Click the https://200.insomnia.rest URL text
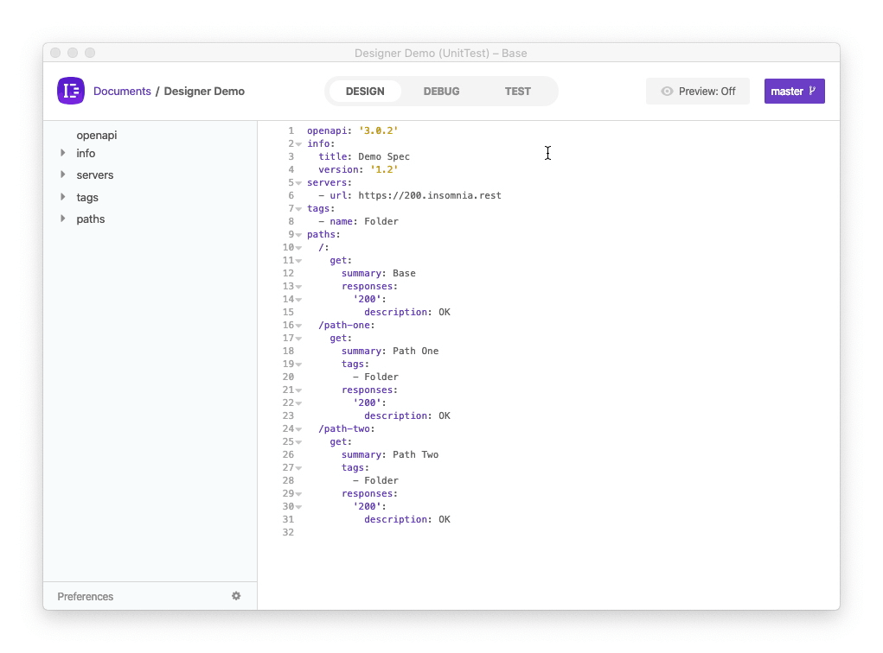The width and height of the screenshot is (883, 653). 430,195
